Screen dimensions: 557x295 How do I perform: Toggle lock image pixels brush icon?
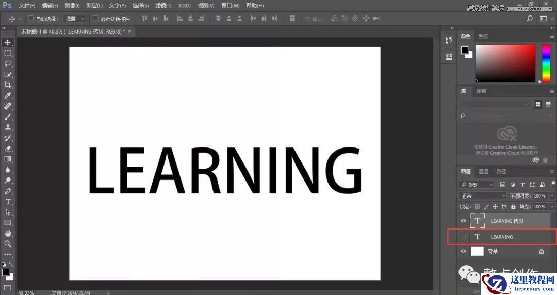486,206
